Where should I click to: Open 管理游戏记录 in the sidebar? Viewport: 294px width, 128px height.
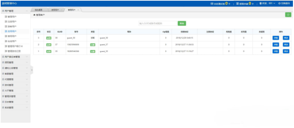coord(14,51)
